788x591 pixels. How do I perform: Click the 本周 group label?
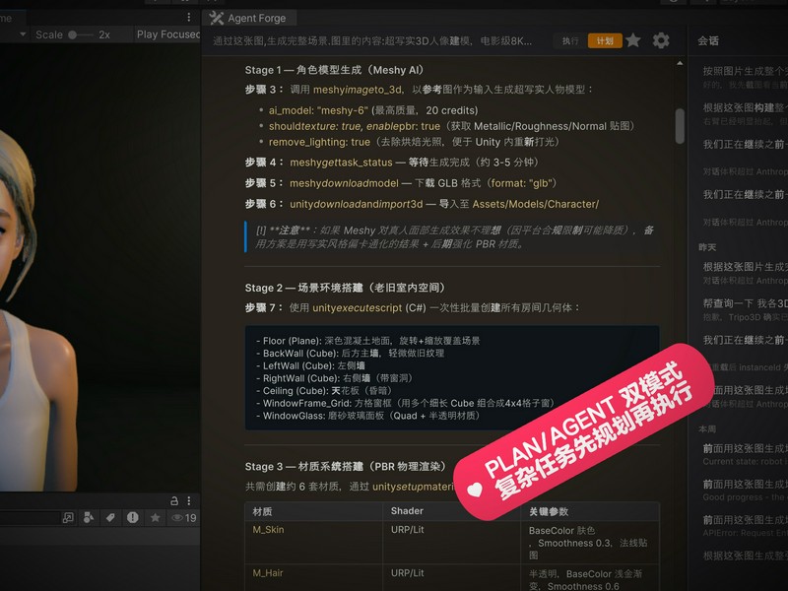point(707,428)
